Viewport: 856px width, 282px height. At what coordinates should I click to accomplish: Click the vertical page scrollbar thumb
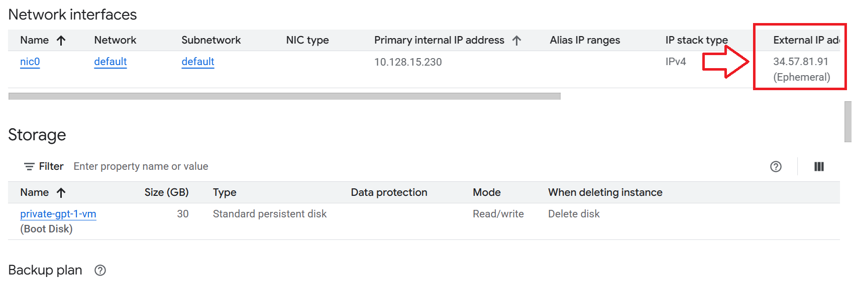point(848,122)
